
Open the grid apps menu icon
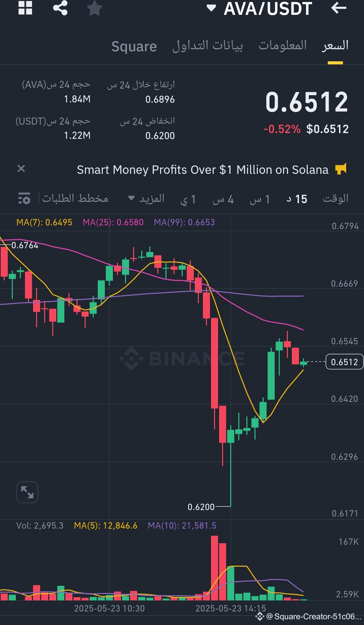[x=25, y=8]
